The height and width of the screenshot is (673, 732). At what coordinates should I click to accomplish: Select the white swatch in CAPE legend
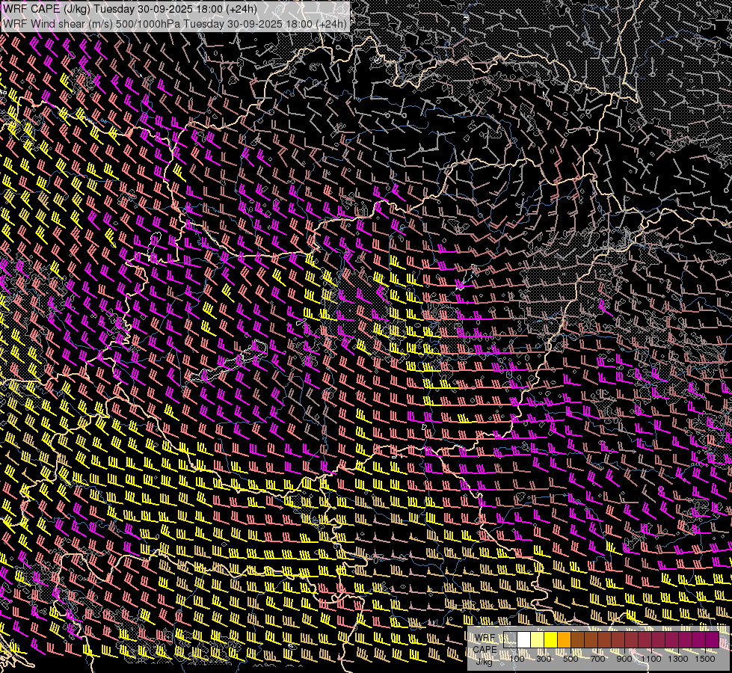tap(524, 640)
